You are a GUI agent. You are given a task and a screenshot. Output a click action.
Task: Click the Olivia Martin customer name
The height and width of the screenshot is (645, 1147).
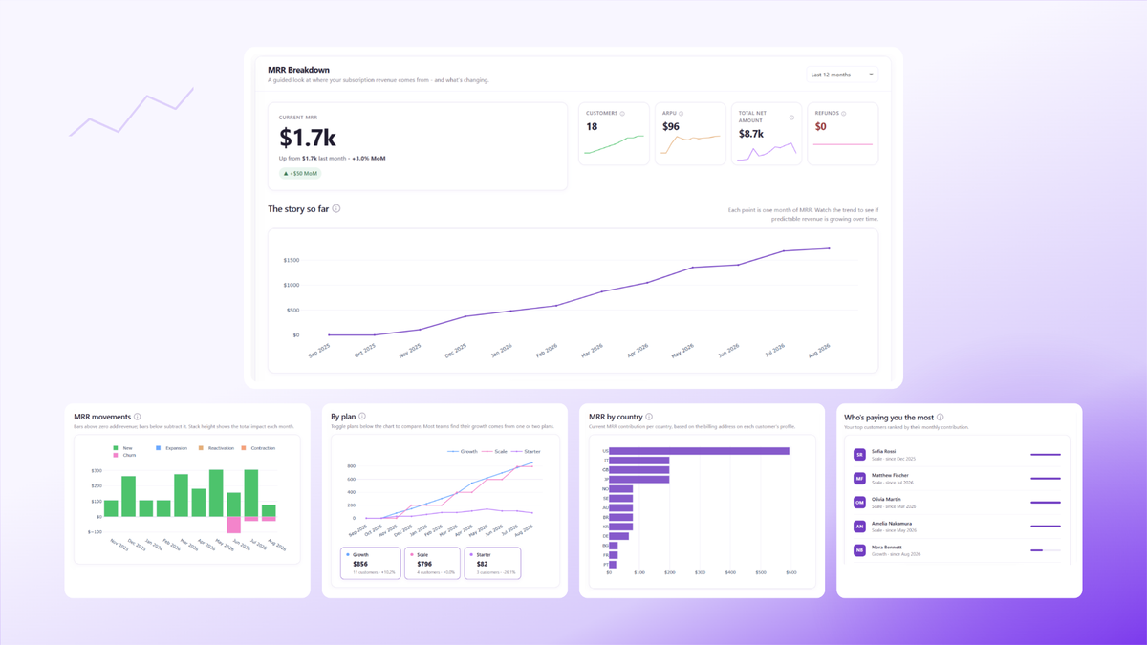886,499
